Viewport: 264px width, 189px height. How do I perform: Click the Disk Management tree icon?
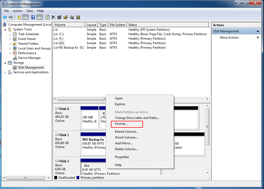pyautogui.click(x=15, y=67)
